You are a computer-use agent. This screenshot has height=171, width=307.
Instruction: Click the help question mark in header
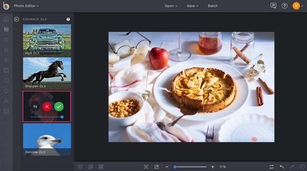point(285,6)
